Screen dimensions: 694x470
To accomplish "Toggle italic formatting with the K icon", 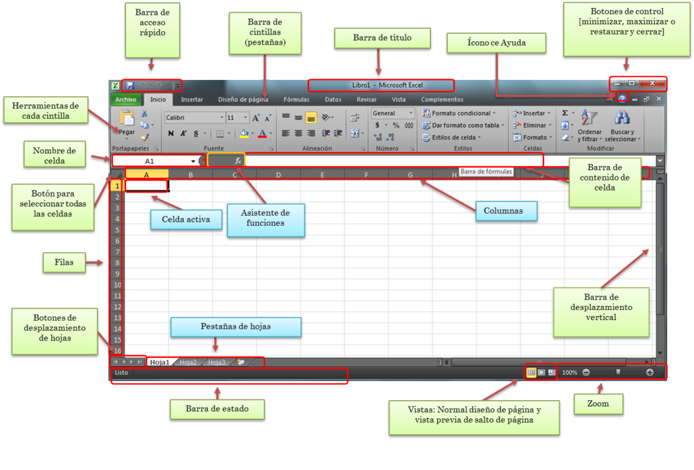I will [x=184, y=133].
